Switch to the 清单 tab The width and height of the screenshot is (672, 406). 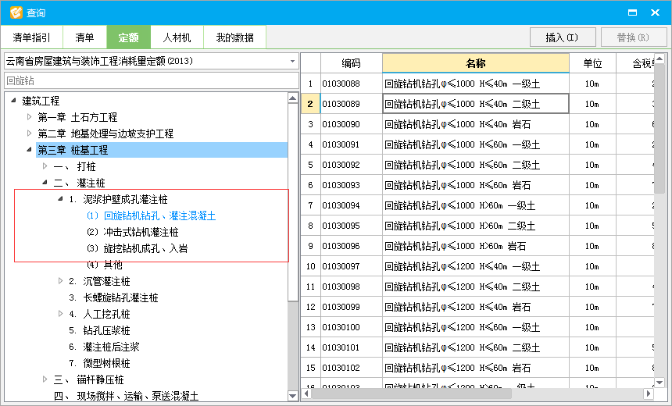(x=84, y=37)
